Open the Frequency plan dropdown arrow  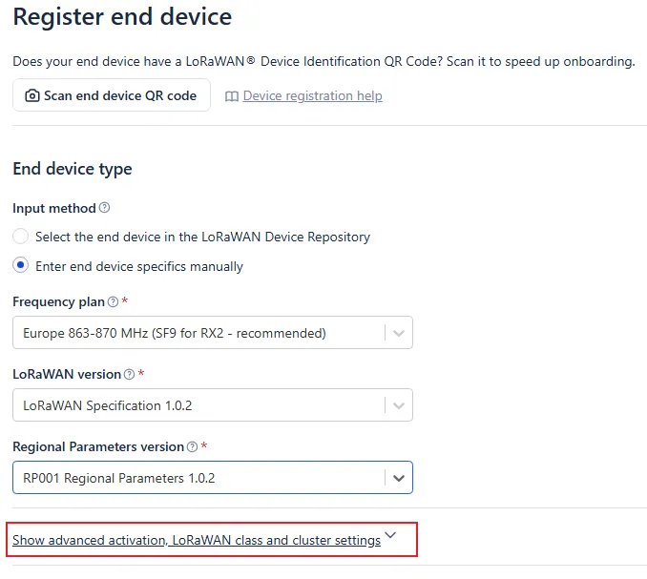coord(399,333)
